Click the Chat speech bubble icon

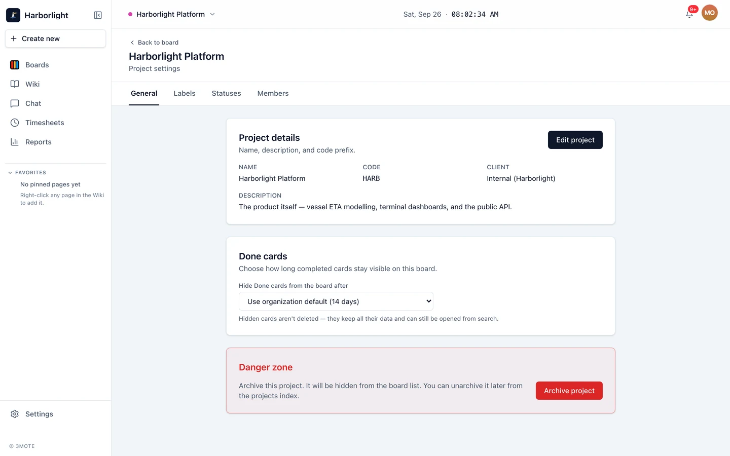coord(15,103)
